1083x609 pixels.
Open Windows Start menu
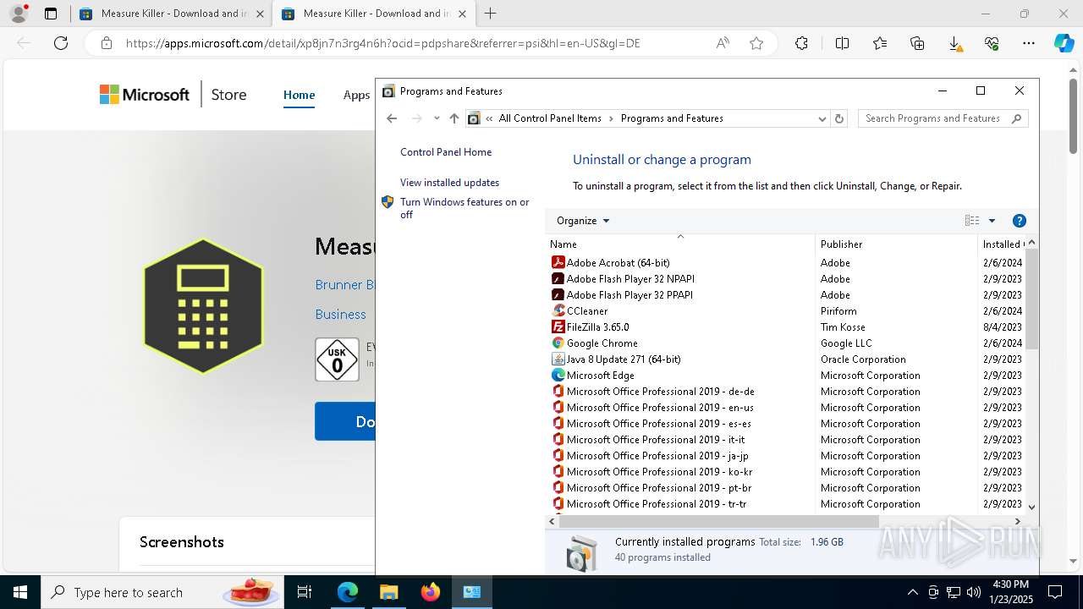pyautogui.click(x=20, y=592)
